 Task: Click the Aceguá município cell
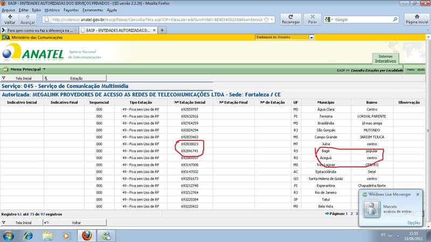pos(326,158)
